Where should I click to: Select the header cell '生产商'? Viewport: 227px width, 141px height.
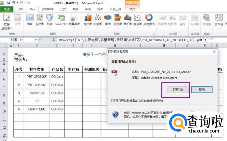[74, 69]
